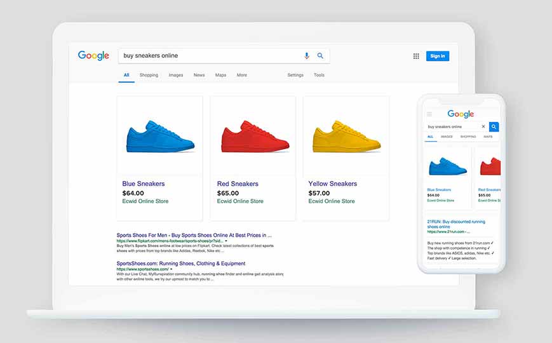Open the Yellow Sneakers product link
The height and width of the screenshot is (343, 552).
point(332,184)
